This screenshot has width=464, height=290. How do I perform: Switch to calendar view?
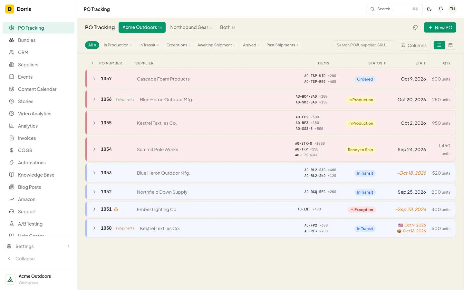coord(450,45)
